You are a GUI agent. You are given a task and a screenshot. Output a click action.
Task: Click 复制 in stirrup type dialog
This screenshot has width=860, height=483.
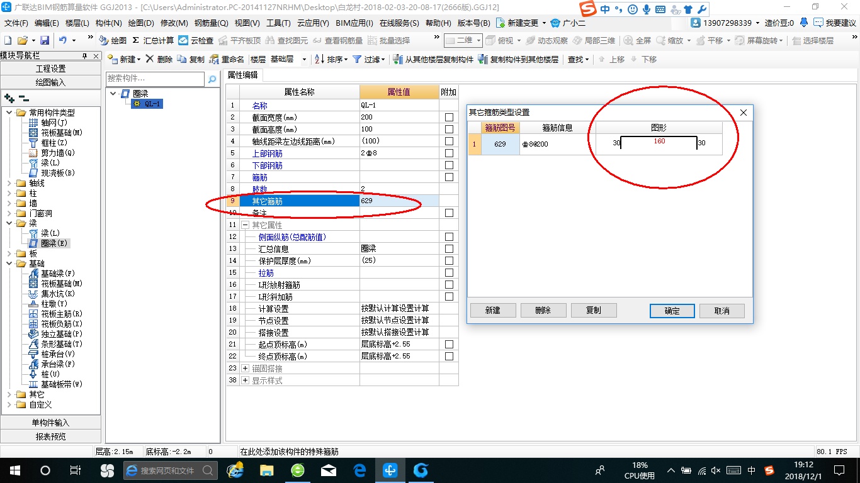tap(593, 310)
